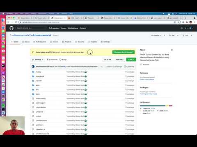
Task: Switch to the Code tab
Action: pos(15,42)
